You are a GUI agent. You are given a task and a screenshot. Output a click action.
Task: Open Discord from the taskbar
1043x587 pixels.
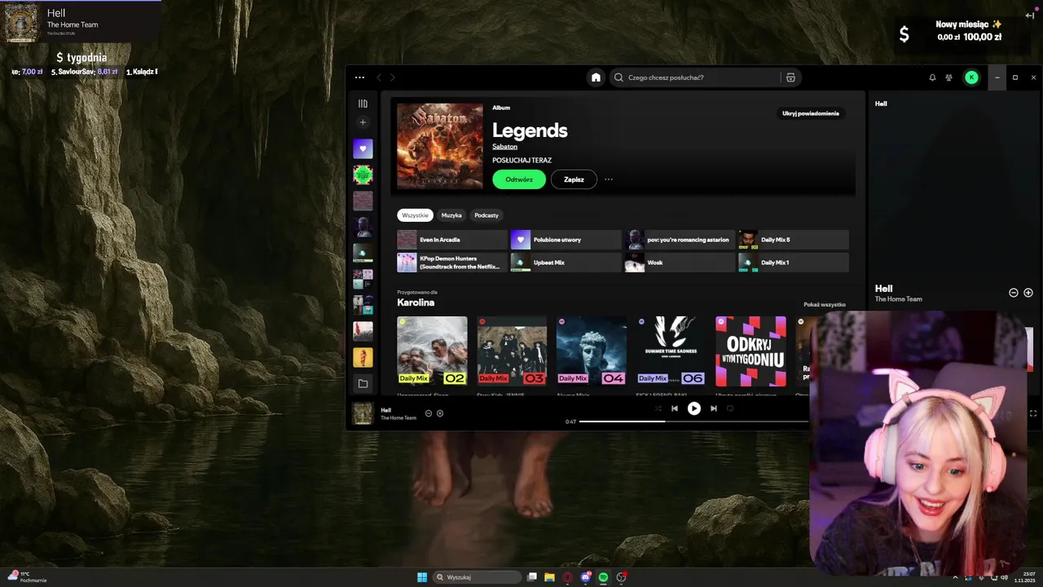pyautogui.click(x=586, y=577)
